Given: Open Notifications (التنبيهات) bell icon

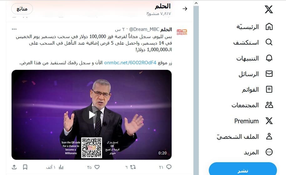Looking at the screenshot, I should 269,58.
